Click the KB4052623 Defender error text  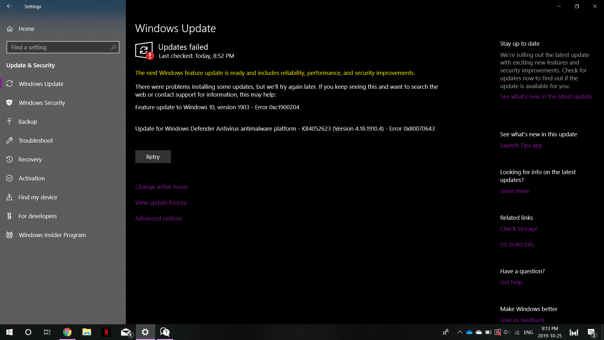pyautogui.click(x=285, y=128)
